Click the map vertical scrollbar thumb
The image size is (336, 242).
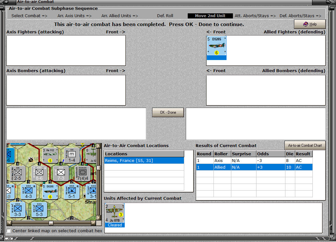point(99,168)
